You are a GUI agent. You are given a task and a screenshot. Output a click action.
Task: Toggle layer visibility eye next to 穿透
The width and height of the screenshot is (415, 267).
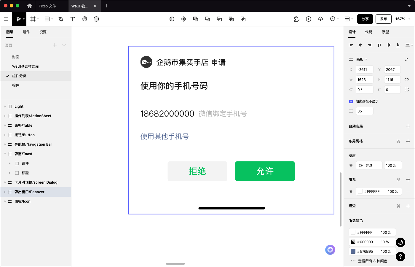click(x=351, y=166)
